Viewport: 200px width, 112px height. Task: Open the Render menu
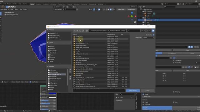point(9,4)
